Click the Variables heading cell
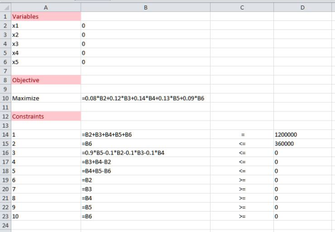The width and height of the screenshot is (335, 232). 46,16
